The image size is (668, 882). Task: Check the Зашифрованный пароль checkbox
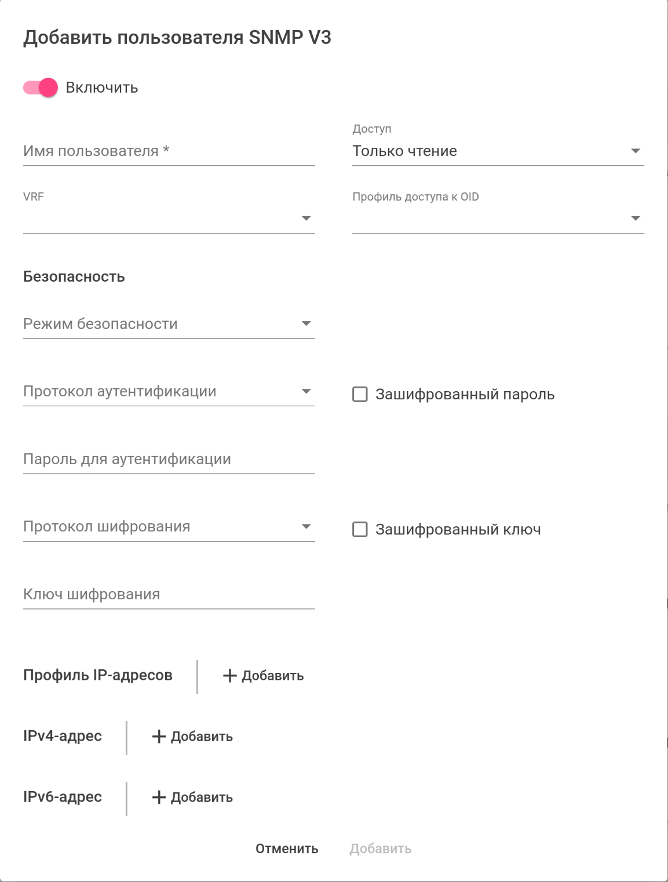pos(360,395)
